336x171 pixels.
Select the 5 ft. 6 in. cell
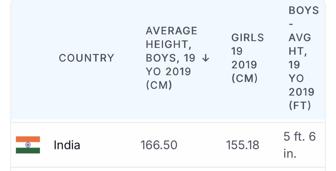tap(299, 145)
